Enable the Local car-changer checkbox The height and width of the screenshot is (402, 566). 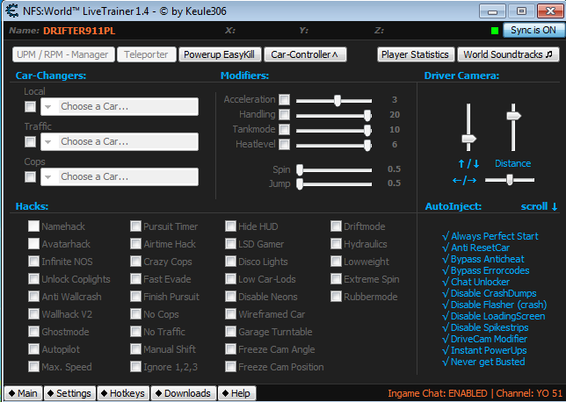(30, 107)
